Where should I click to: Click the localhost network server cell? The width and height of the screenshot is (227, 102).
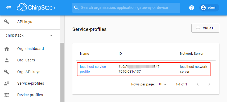coord(193,69)
